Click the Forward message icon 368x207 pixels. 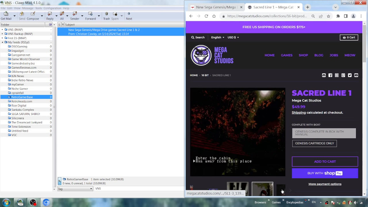point(90,16)
